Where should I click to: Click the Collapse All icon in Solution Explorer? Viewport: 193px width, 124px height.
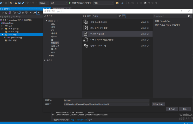pyautogui.click(x=23, y=13)
